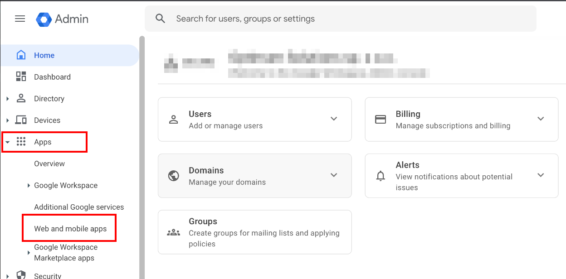Viewport: 566px width, 279px height.
Task: Open the Apps Overview page
Action: click(x=49, y=164)
